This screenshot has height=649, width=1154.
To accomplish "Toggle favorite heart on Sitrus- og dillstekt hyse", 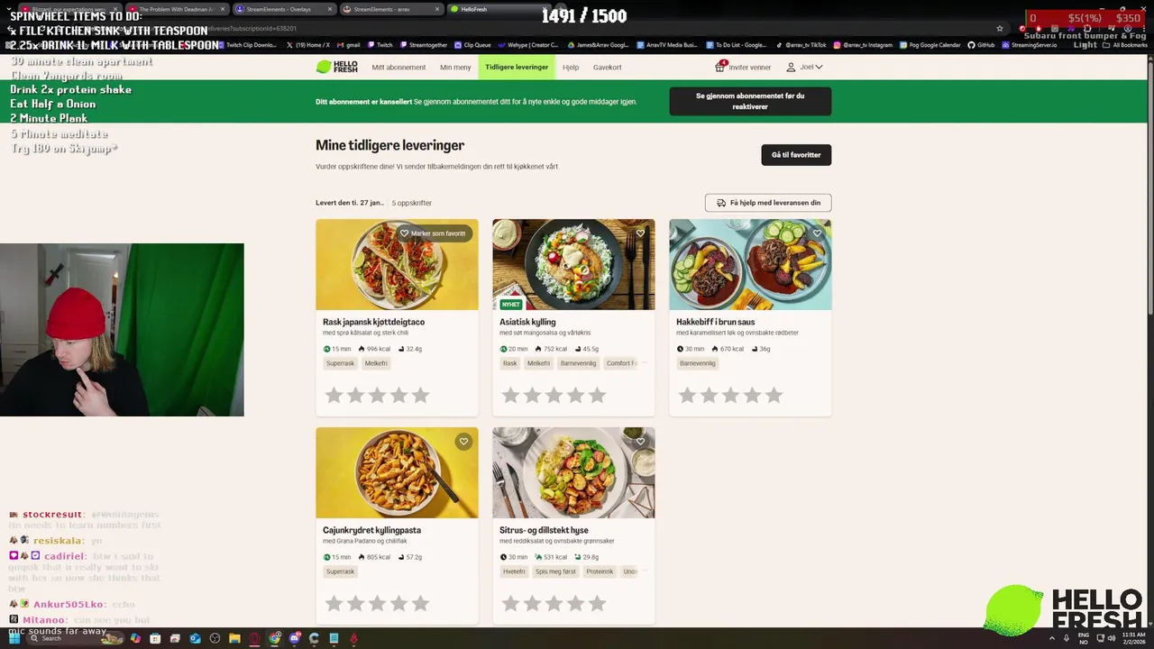I will (640, 442).
